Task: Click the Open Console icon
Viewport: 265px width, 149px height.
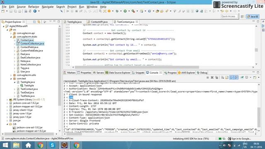Action: pyautogui.click(x=255, y=77)
